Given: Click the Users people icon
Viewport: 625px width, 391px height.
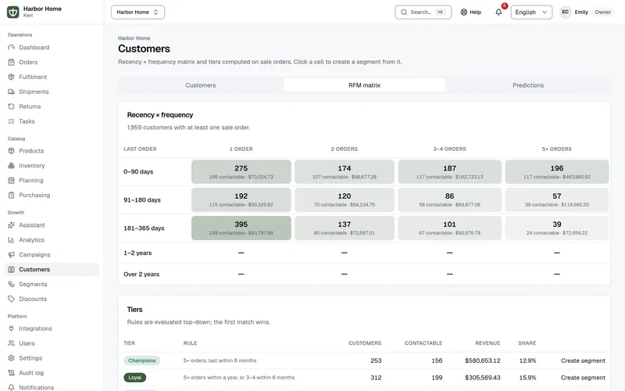Looking at the screenshot, I should [11, 343].
